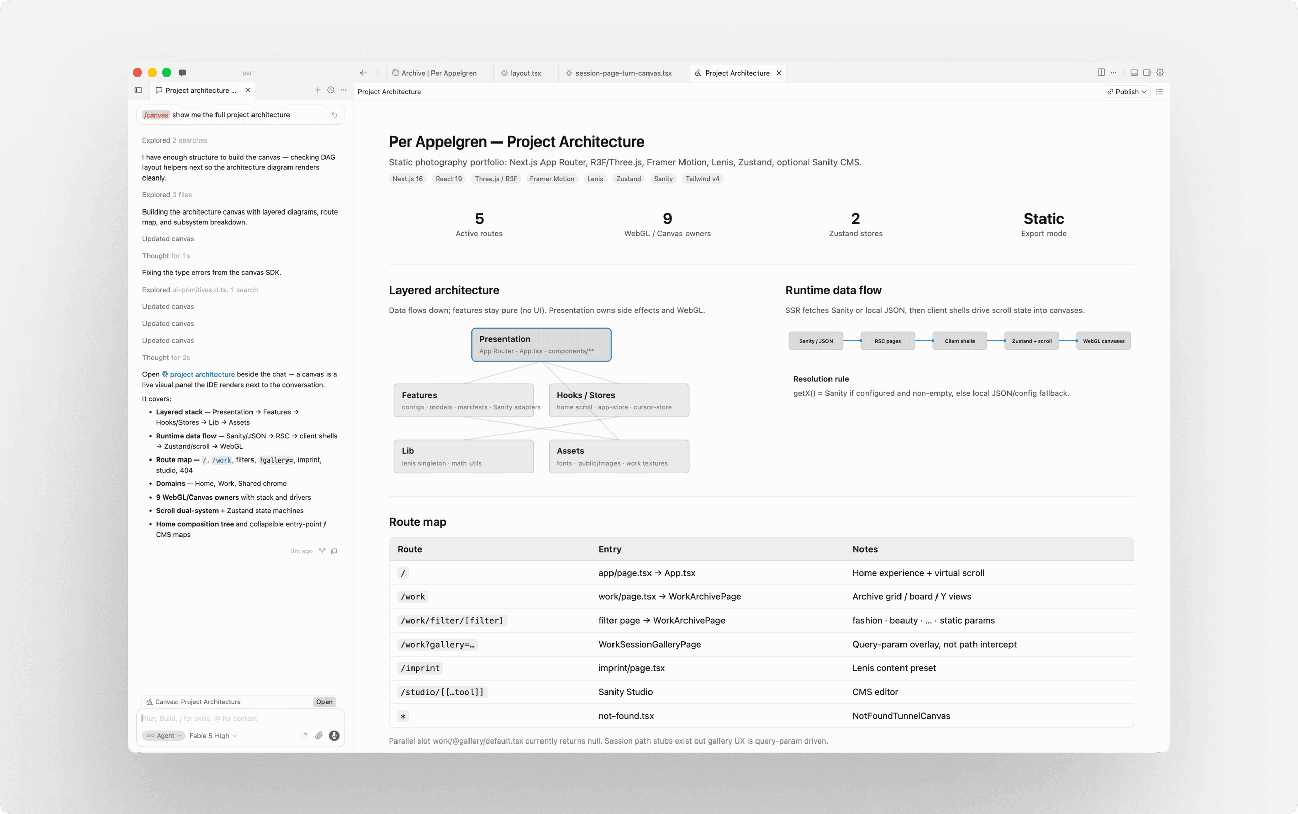The image size is (1298, 814).
Task: Click the 'Sanity Studio' entry cell
Action: tap(625, 692)
